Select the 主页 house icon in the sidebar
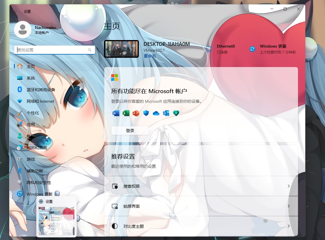The width and height of the screenshot is (325, 240). [20, 66]
